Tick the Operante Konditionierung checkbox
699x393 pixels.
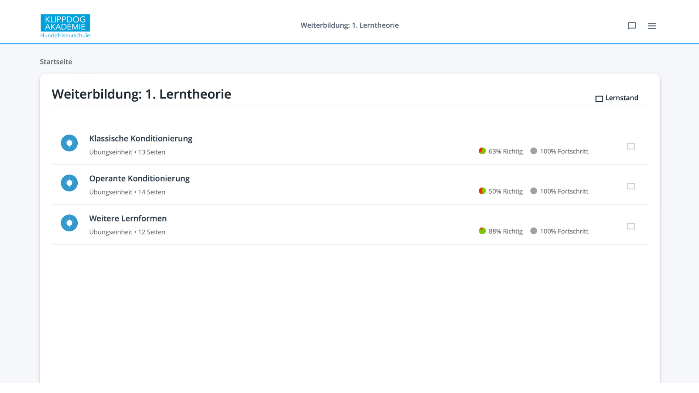click(x=631, y=186)
